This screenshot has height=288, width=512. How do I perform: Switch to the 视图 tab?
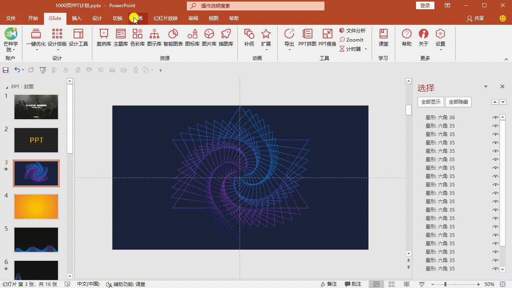[213, 18]
